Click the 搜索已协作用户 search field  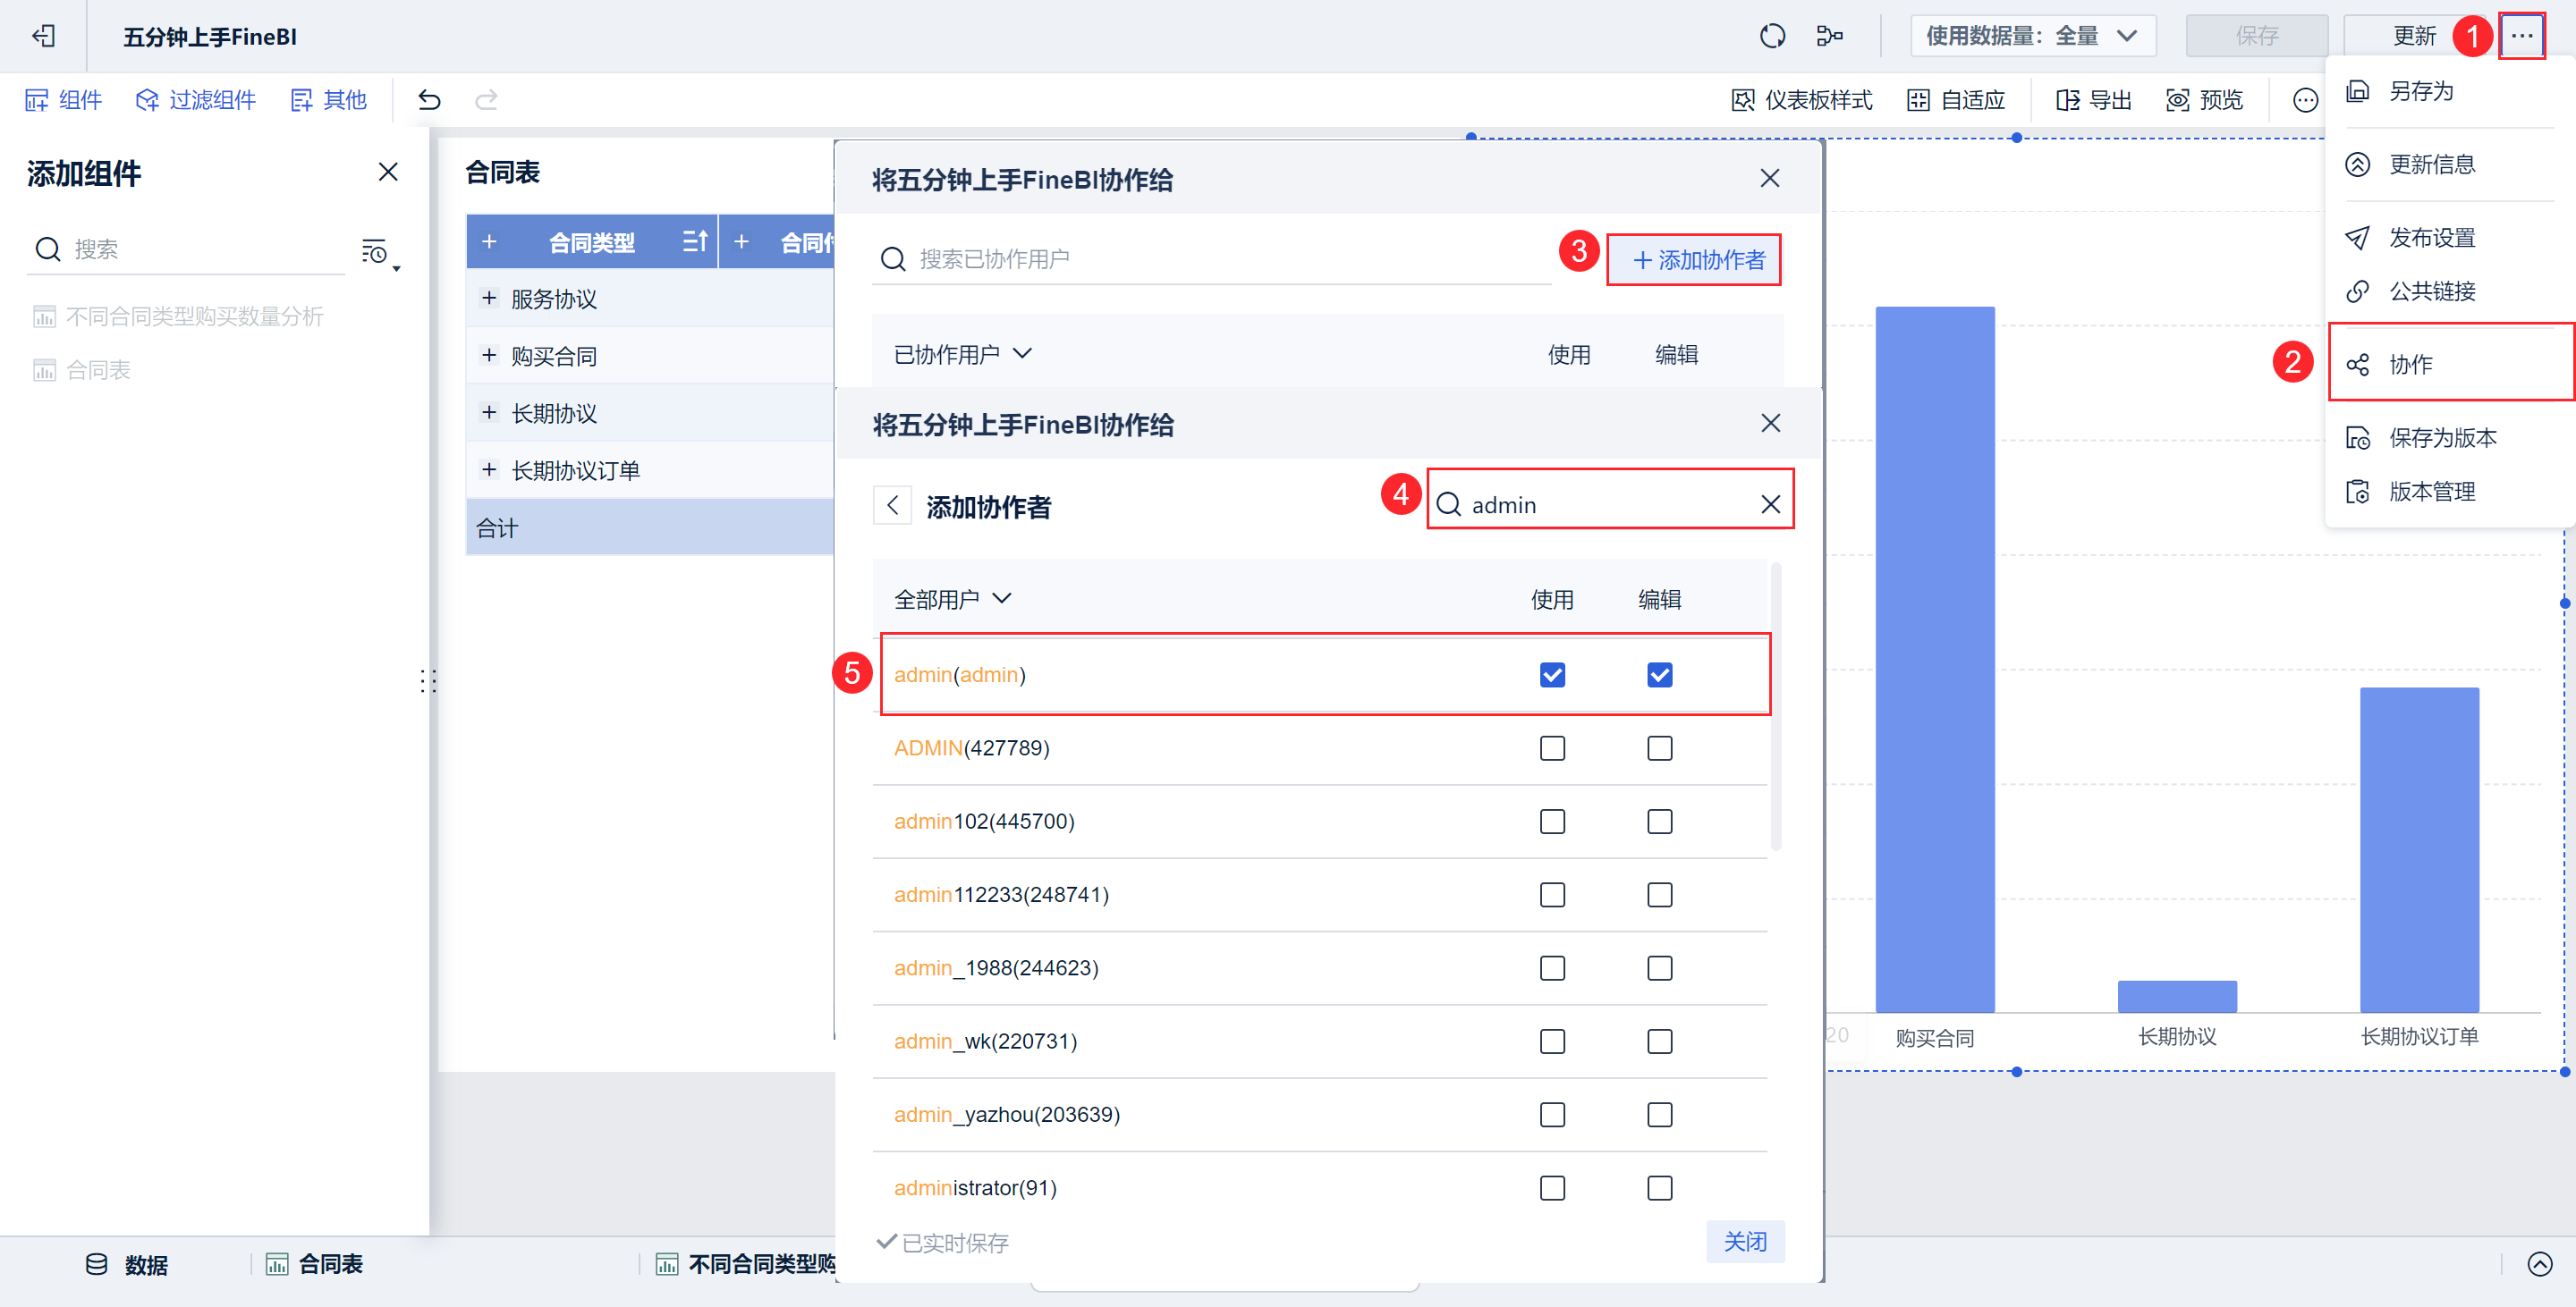click(1210, 258)
